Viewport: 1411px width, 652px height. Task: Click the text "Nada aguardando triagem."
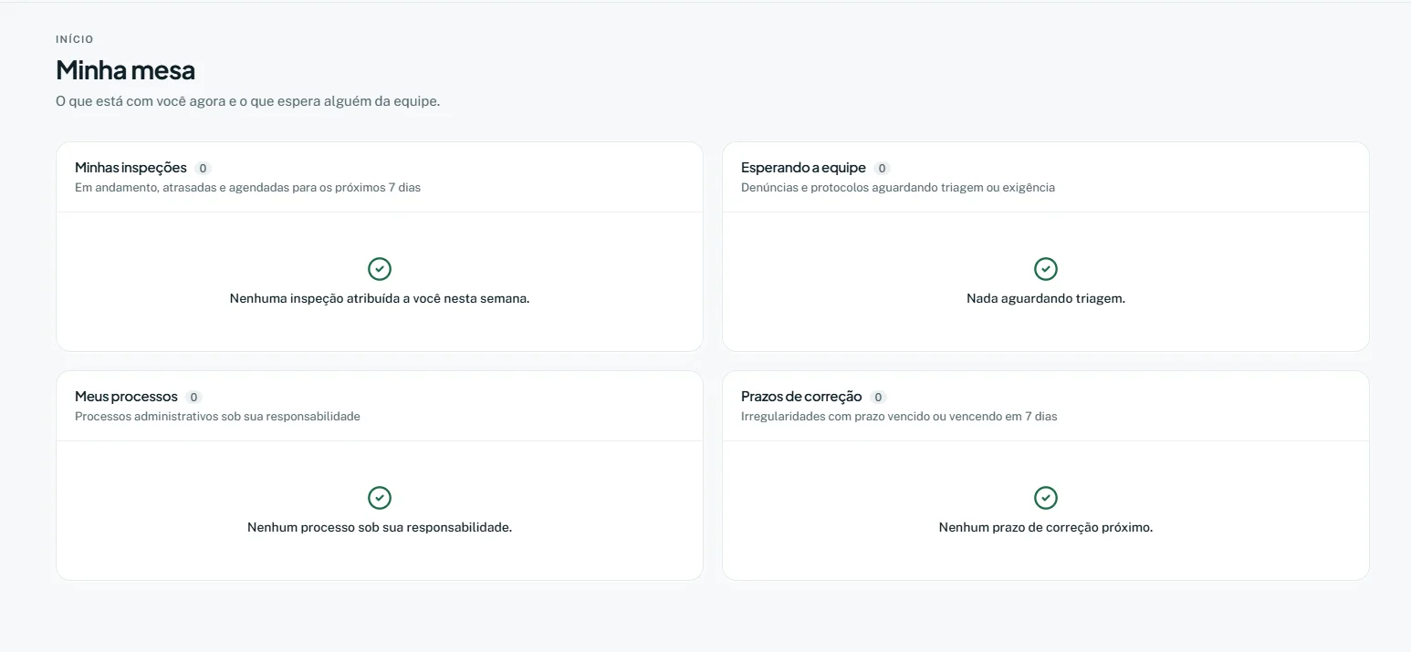tap(1046, 298)
